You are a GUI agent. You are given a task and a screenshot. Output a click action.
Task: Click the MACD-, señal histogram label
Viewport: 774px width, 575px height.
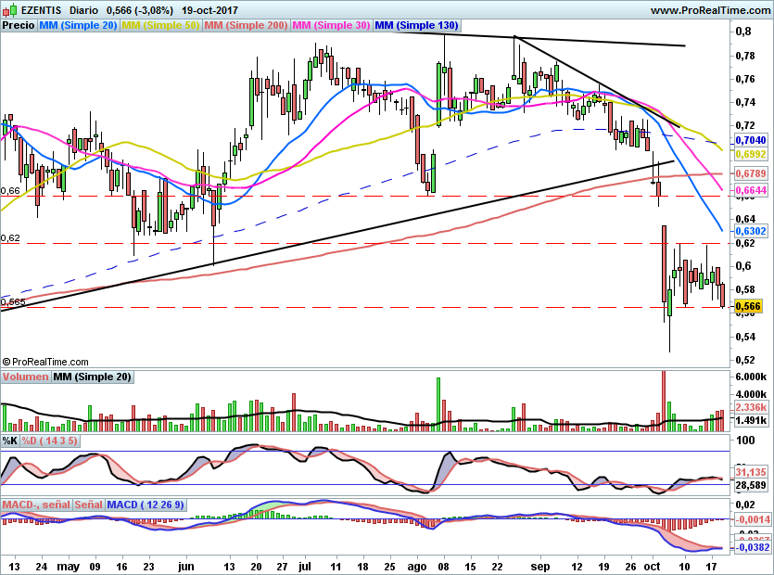(36, 505)
